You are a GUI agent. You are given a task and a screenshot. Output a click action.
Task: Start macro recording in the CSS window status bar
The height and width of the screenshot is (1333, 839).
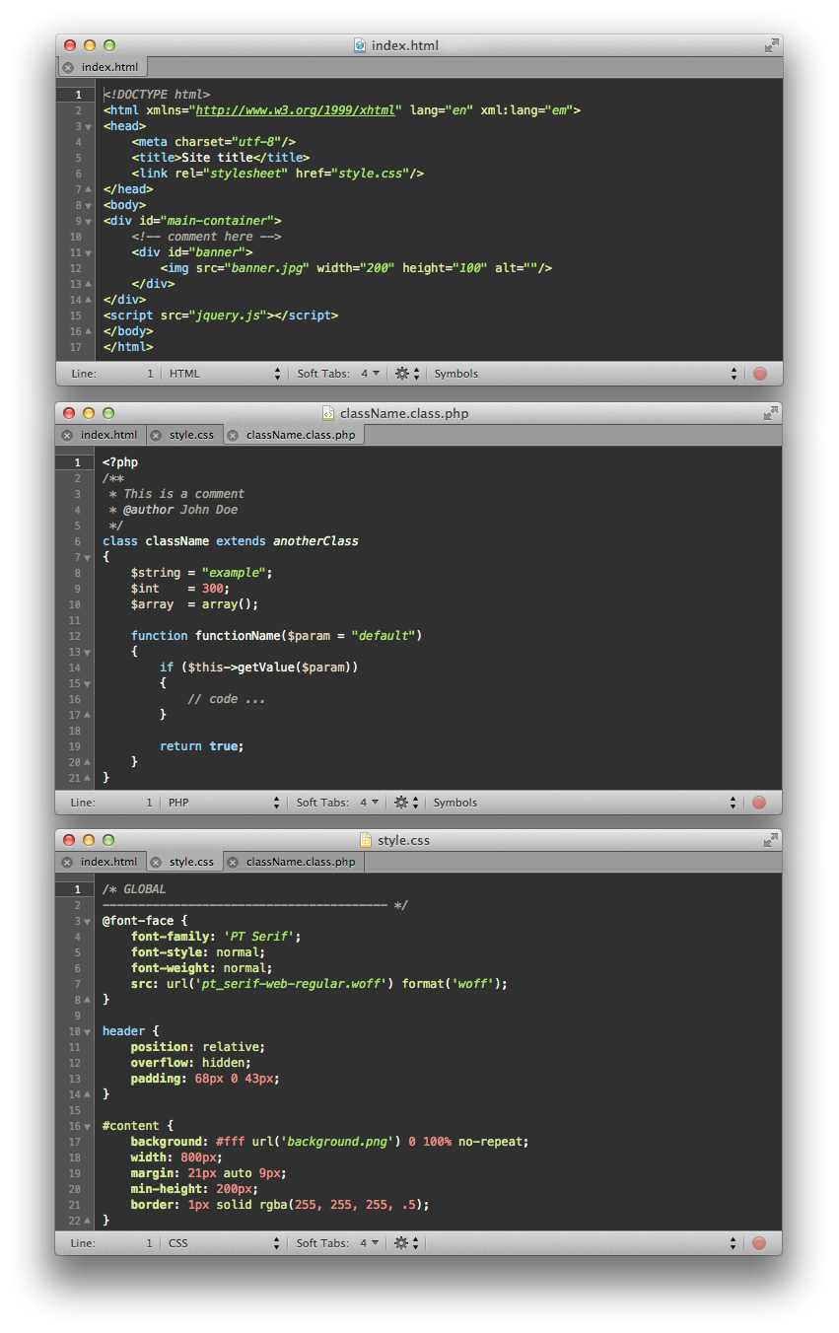tap(759, 1243)
